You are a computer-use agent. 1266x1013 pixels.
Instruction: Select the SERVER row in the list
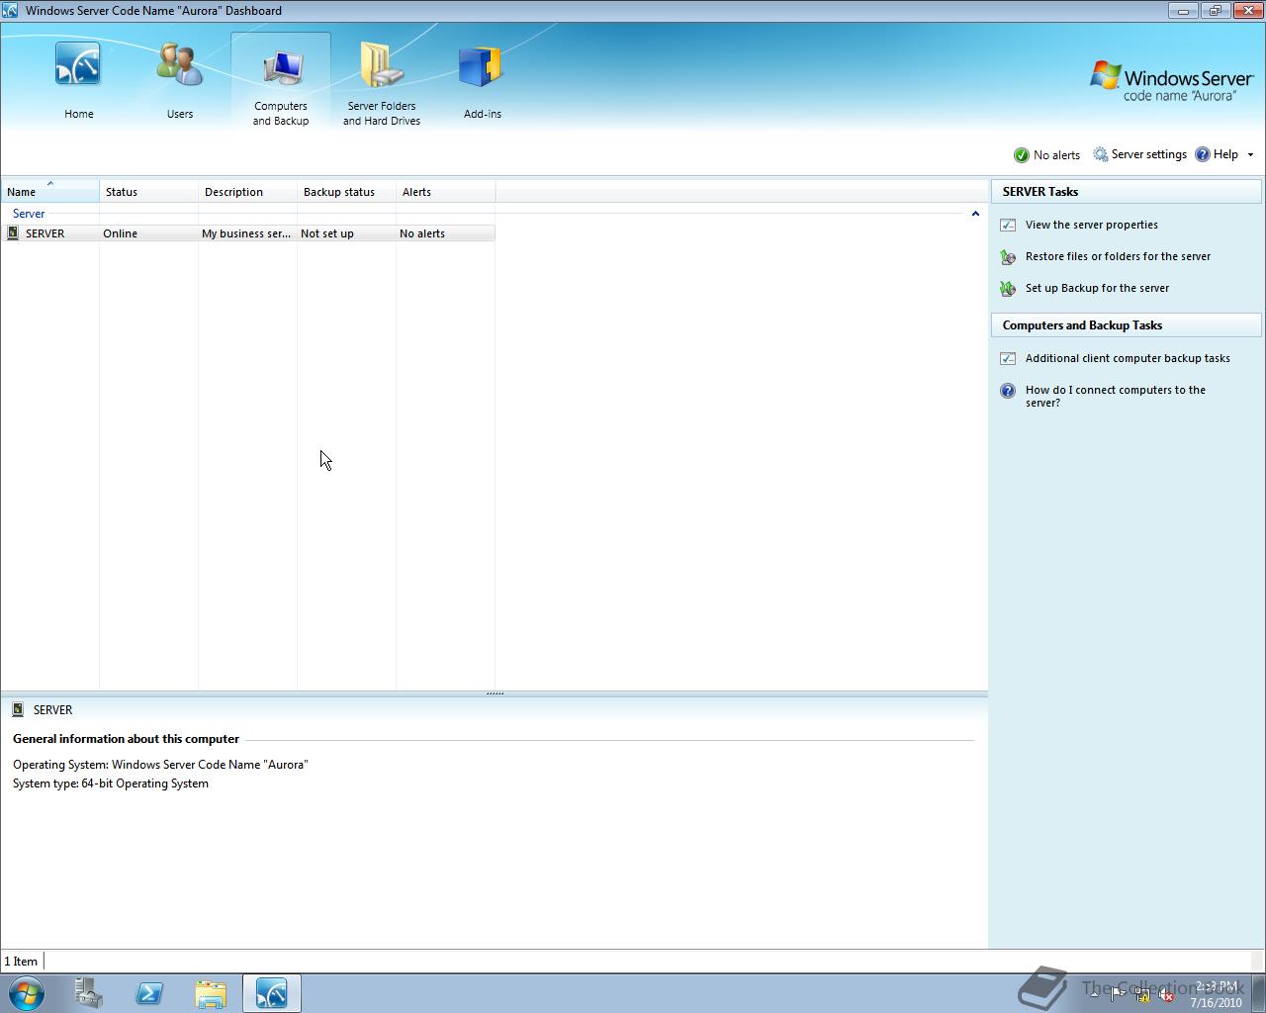pyautogui.click(x=247, y=233)
